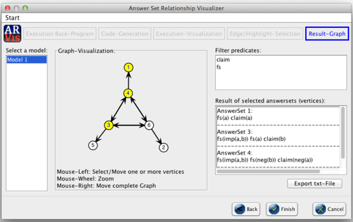Select graph vertex 3

pyautogui.click(x=109, y=125)
